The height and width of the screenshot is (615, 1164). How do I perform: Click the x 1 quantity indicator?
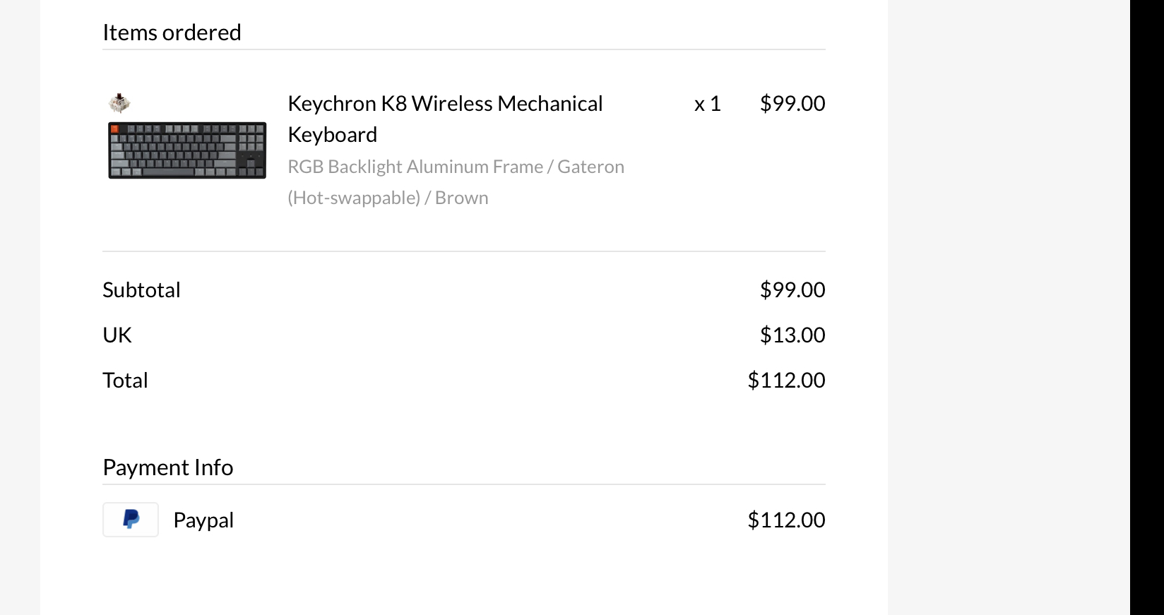pos(707,104)
